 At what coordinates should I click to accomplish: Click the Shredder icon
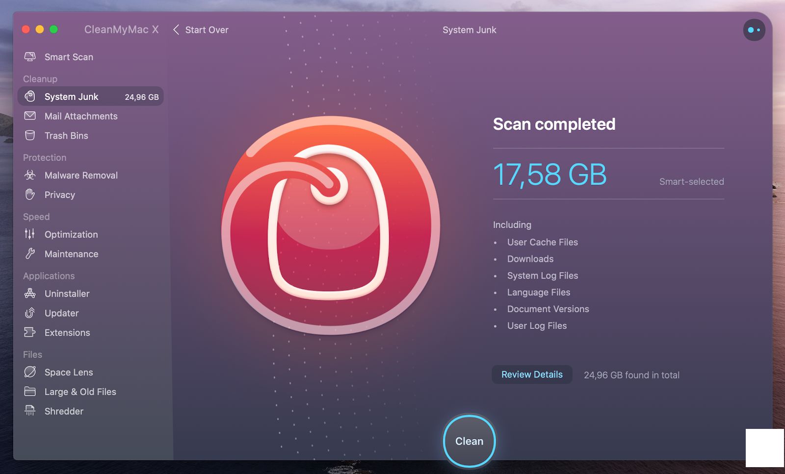pyautogui.click(x=30, y=411)
